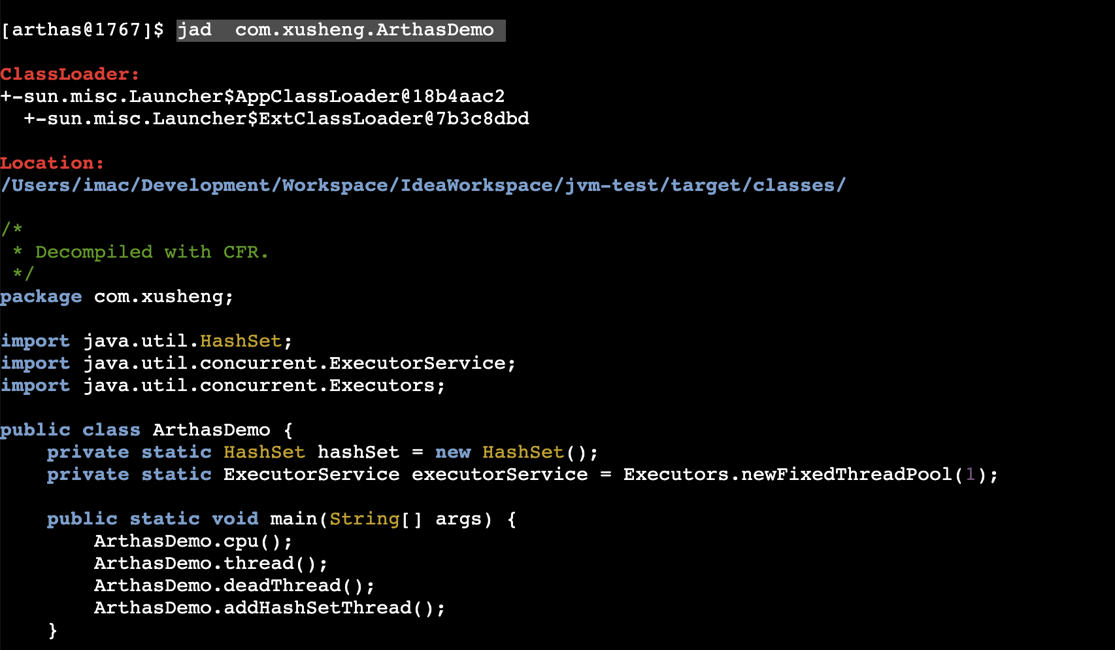1115x650 pixels.
Task: Click the "[arthas@1767]$" shell prompt
Action: tap(82, 30)
